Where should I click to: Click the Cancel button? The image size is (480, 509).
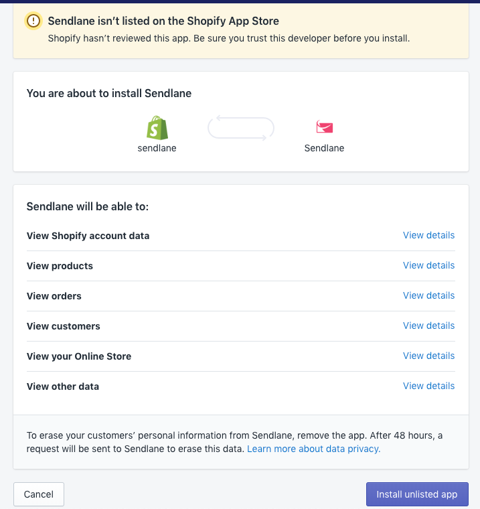(x=39, y=494)
